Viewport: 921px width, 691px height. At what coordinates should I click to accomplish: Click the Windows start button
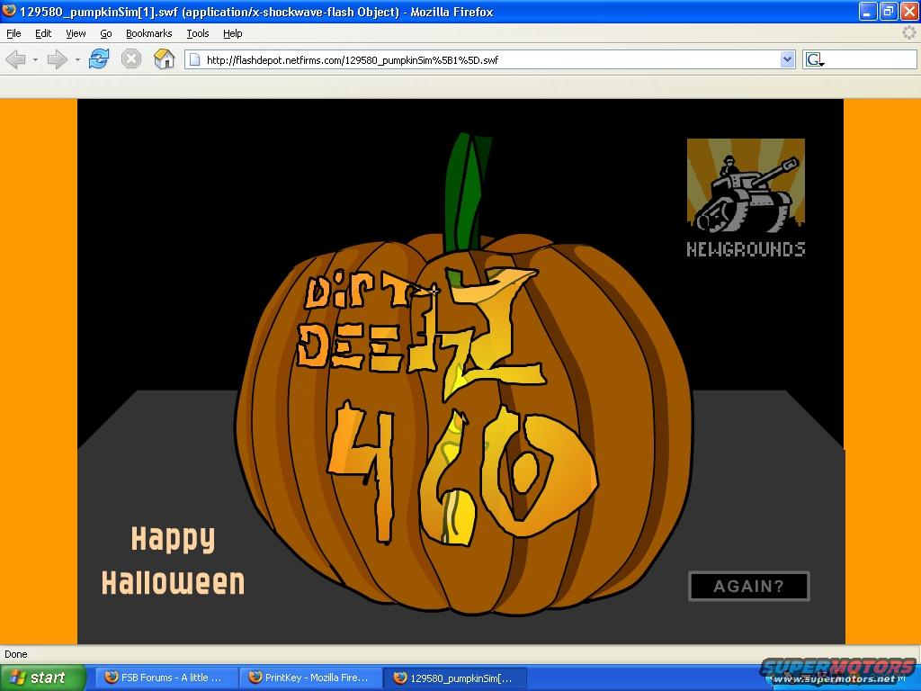click(x=42, y=678)
